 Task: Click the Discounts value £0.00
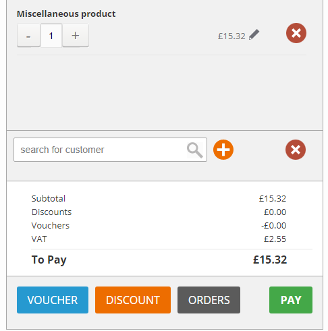(x=275, y=212)
